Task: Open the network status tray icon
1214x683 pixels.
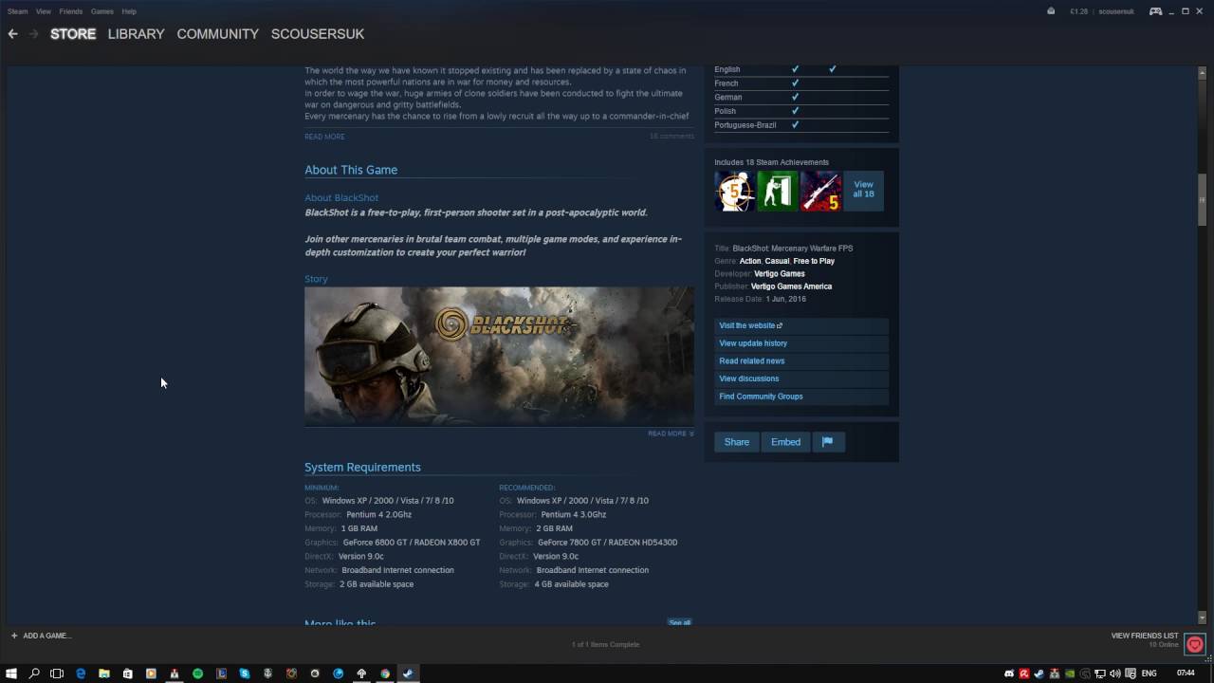Action: [x=1100, y=674]
